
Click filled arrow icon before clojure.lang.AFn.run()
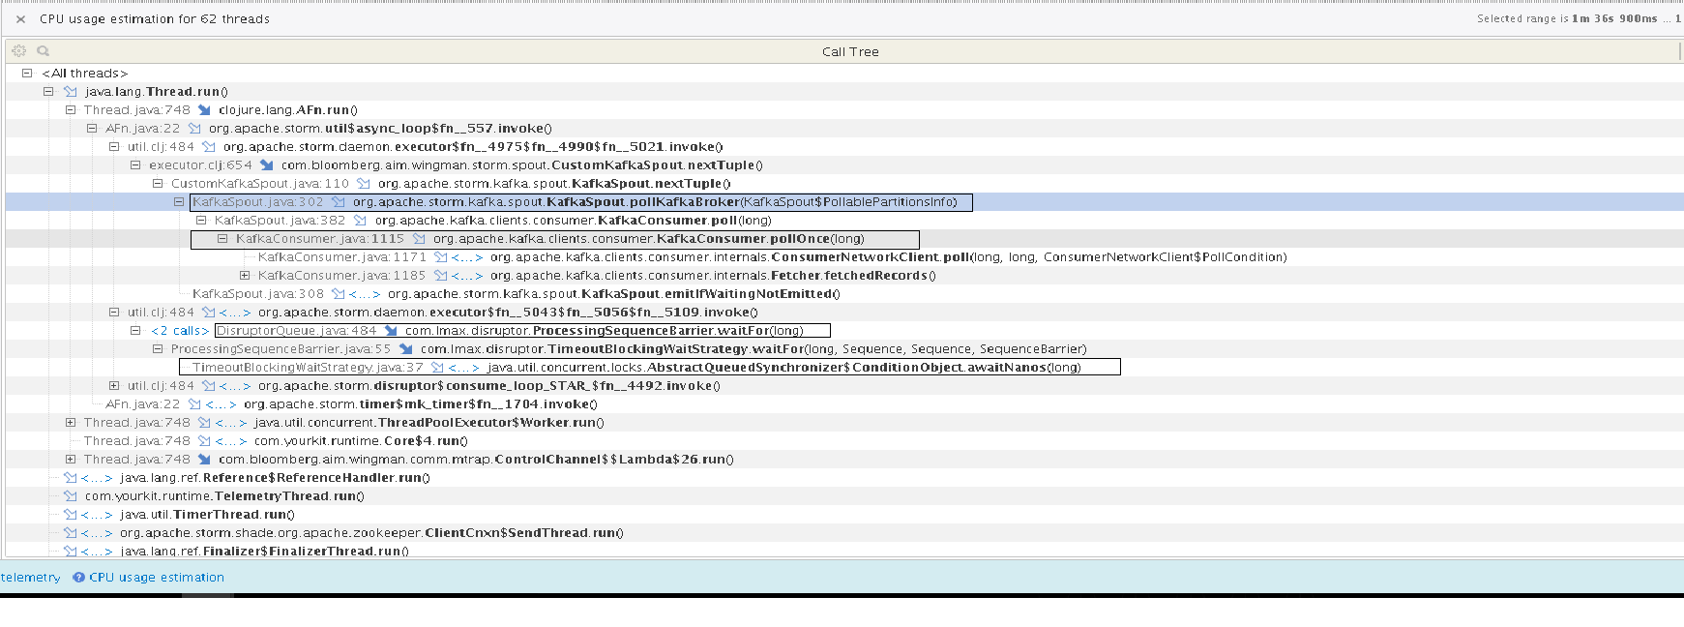204,110
